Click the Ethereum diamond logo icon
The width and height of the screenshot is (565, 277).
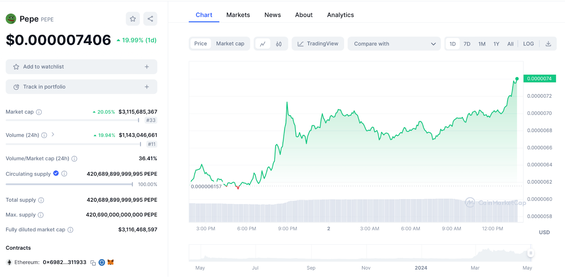pyautogui.click(x=9, y=262)
